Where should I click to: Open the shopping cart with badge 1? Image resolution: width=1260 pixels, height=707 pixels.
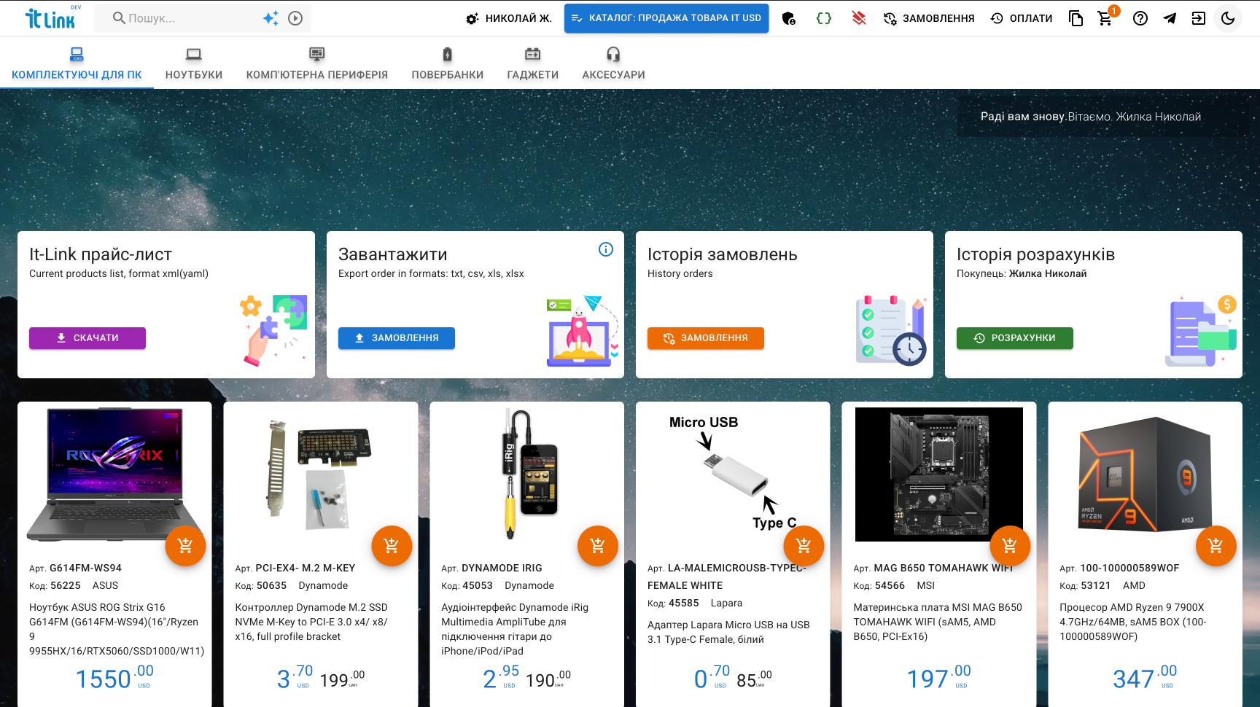[1106, 17]
